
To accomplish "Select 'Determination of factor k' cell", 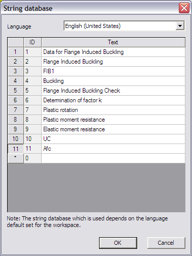I will pyautogui.click(x=113, y=100).
